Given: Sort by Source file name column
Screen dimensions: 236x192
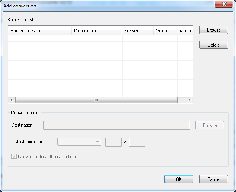Looking at the screenshot, I should [x=40, y=31].
